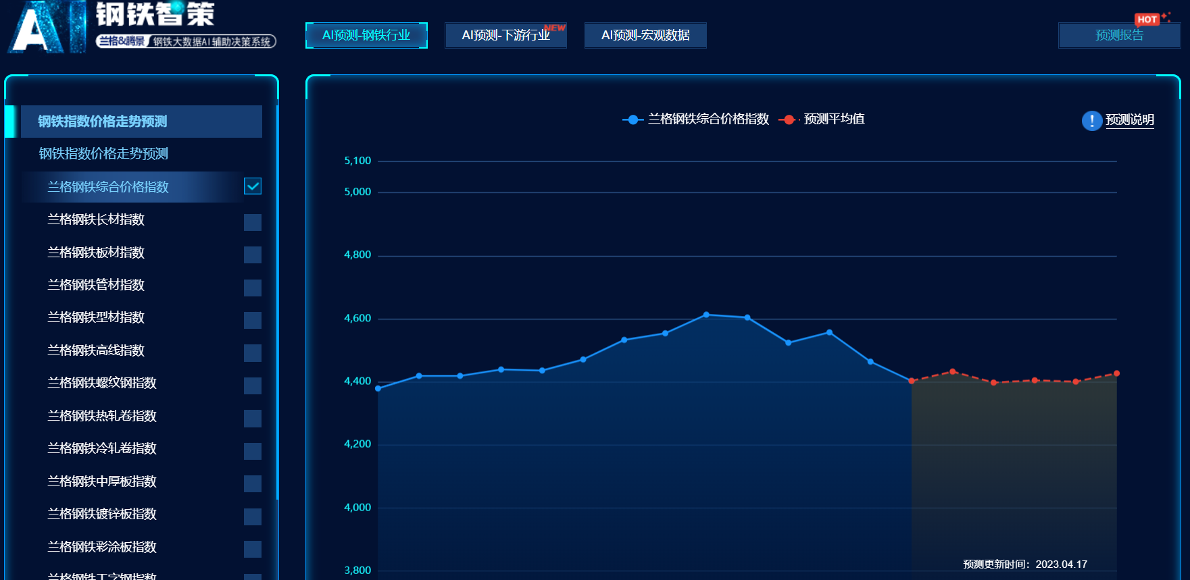The width and height of the screenshot is (1190, 580).
Task: Uncheck the 兰格钢铁综合价格指数 checkbox
Action: pyautogui.click(x=253, y=186)
